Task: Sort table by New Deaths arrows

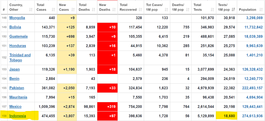Action: (114, 10)
